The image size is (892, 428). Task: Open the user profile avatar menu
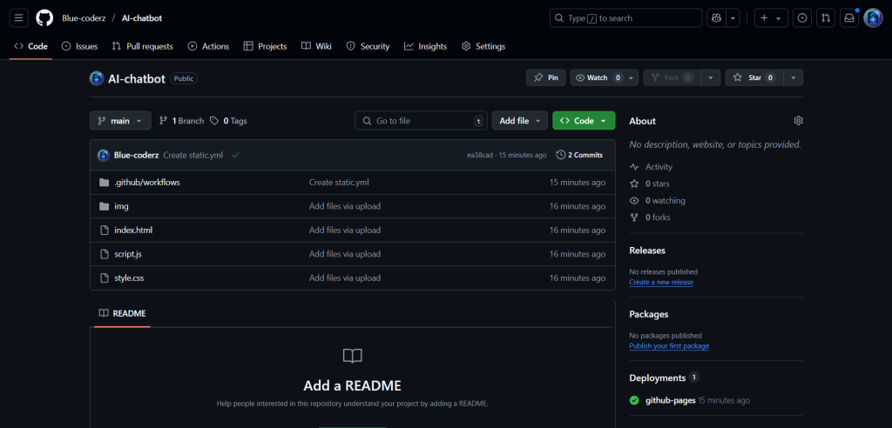tap(873, 18)
